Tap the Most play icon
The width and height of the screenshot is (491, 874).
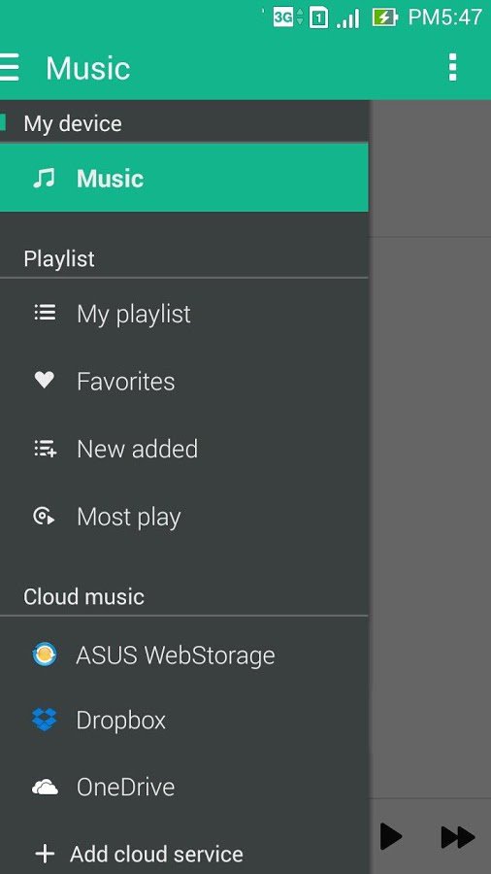(x=44, y=517)
